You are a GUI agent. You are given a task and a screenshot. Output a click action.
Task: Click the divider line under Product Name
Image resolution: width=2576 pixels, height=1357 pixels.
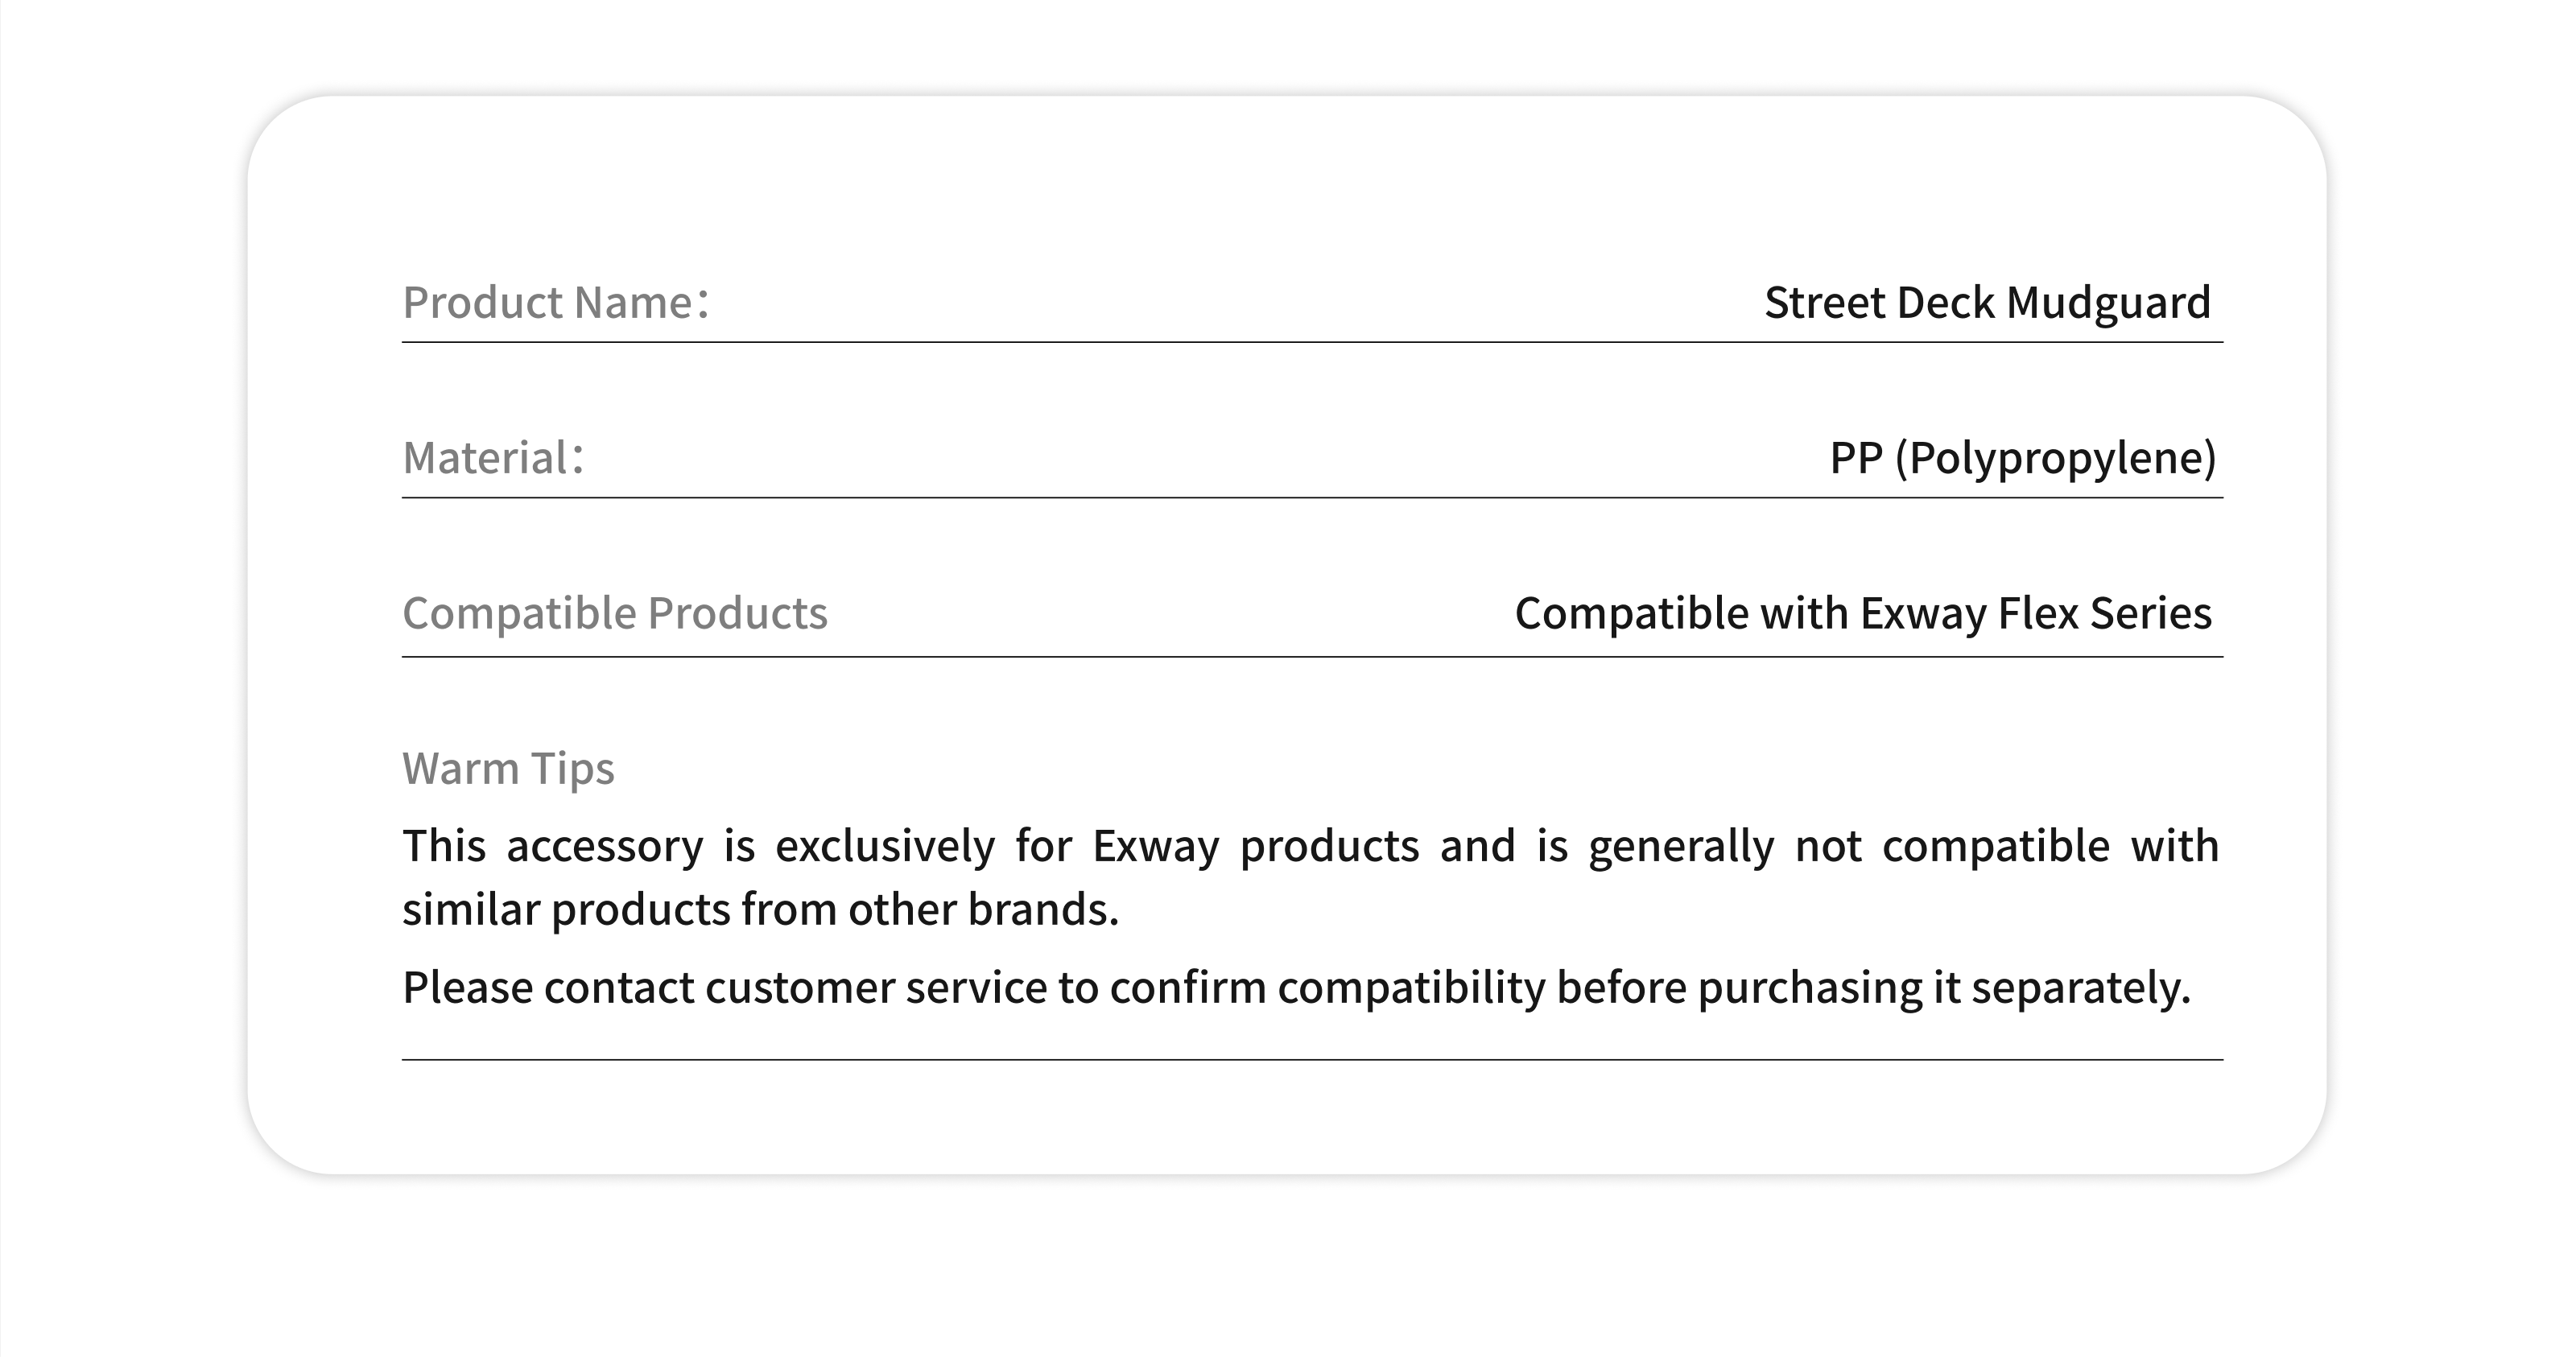pos(1312,342)
